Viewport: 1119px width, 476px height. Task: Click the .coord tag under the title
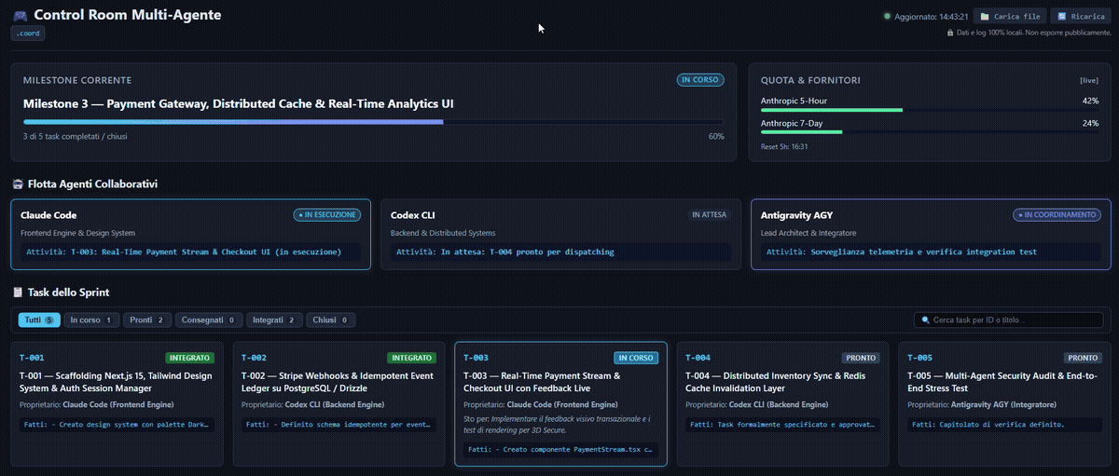click(28, 34)
